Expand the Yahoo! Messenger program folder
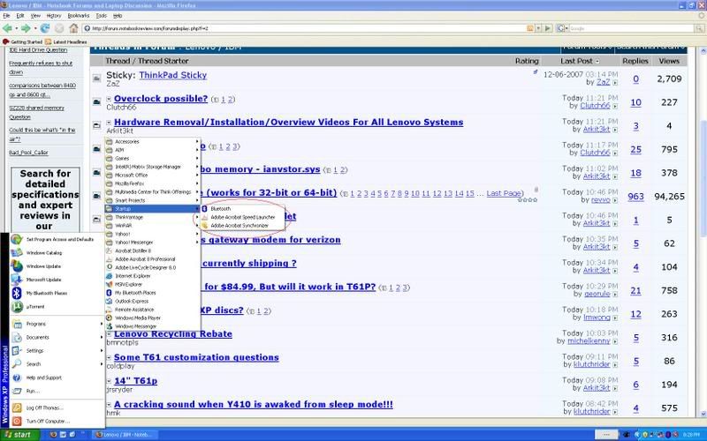This screenshot has height=441, width=707. (152, 242)
